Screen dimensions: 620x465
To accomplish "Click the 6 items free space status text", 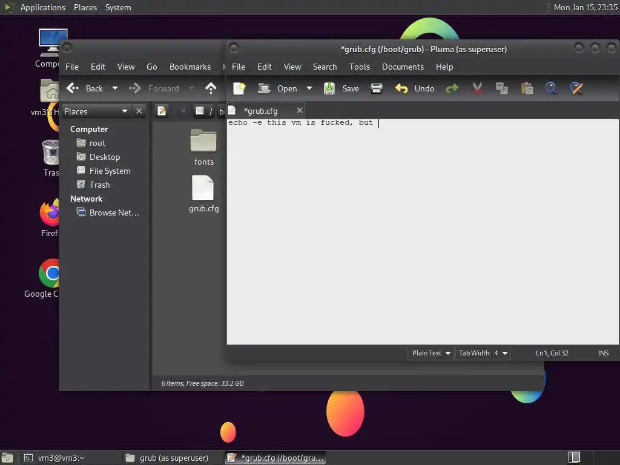I will point(202,383).
